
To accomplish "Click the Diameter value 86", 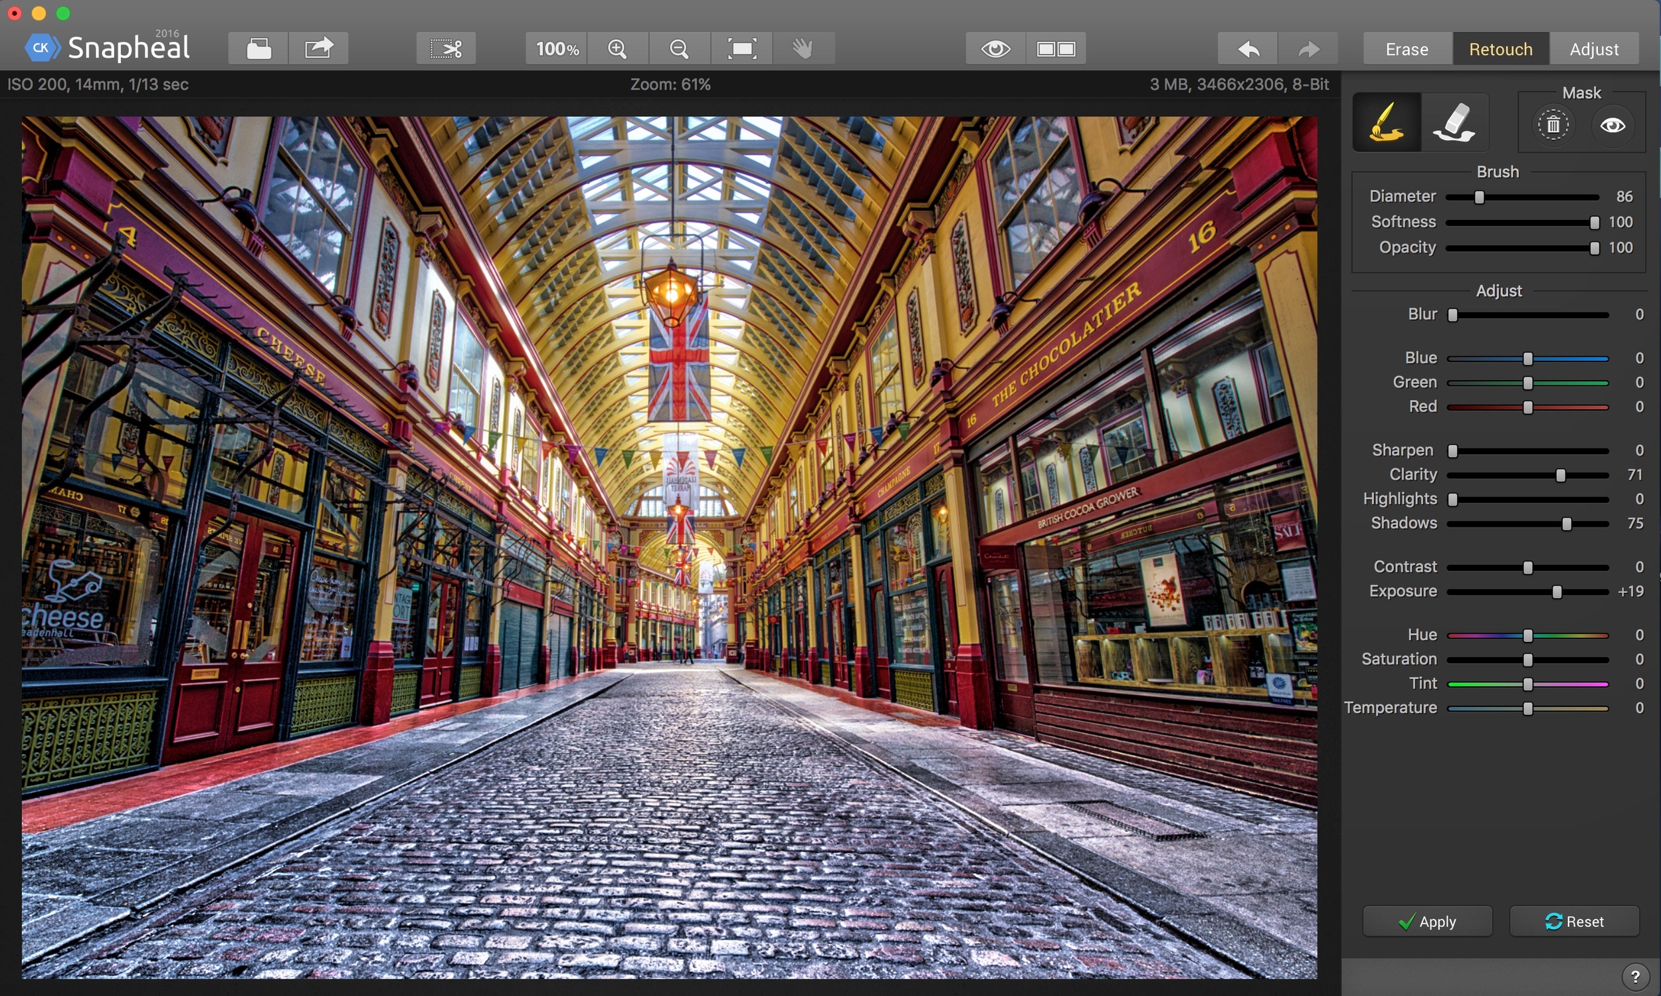I will click(1624, 197).
